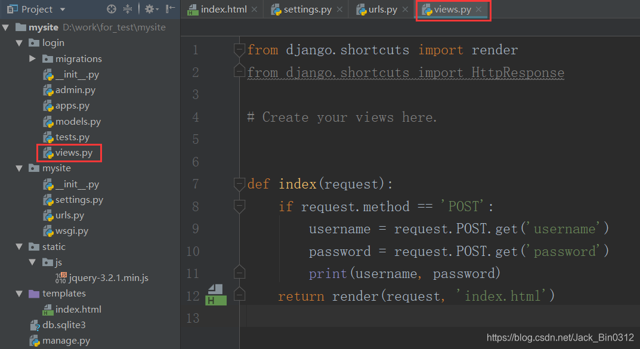Viewport: 640px width, 349px height.
Task: Collapse the import block fold on line 1
Action: pyautogui.click(x=239, y=50)
